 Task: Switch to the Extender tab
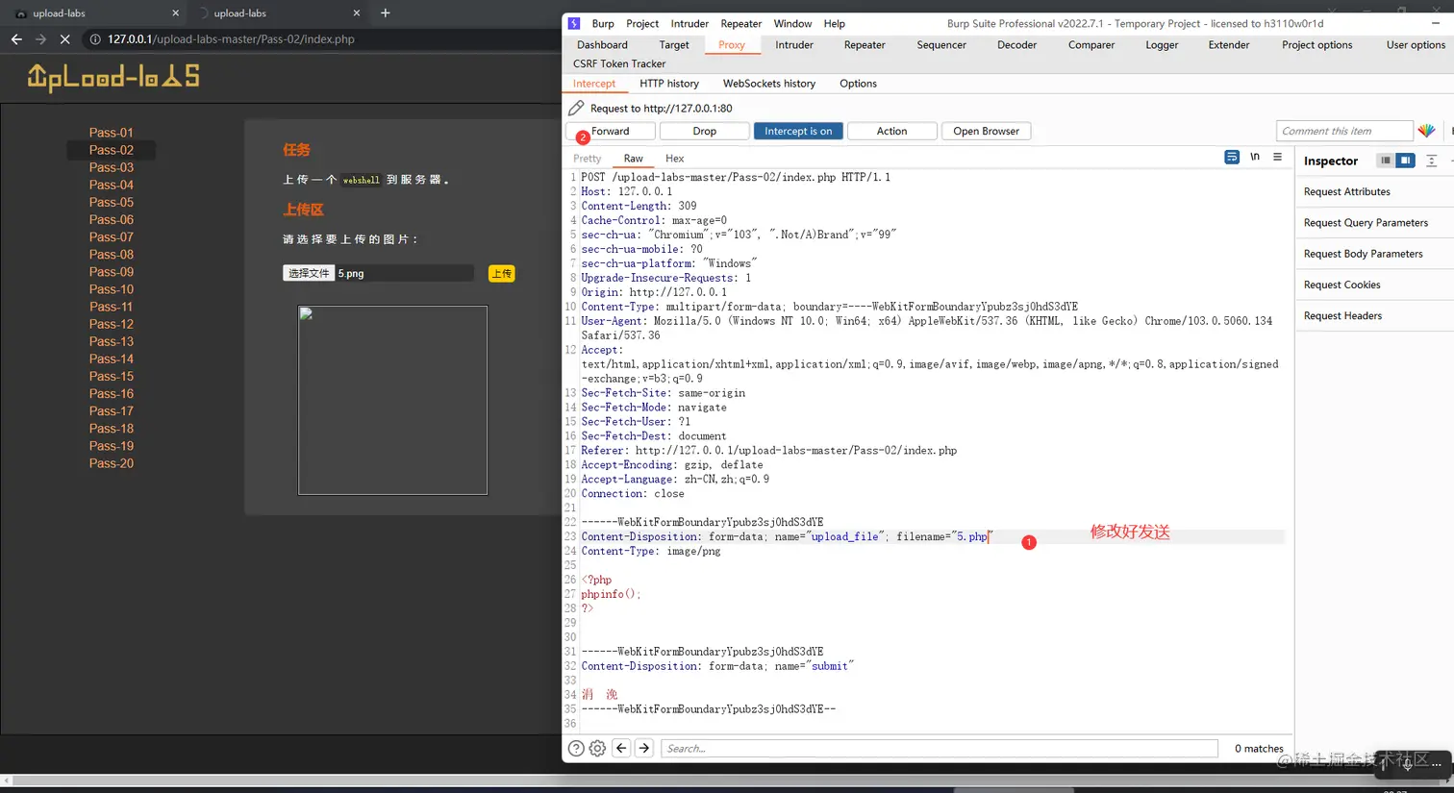coord(1229,44)
